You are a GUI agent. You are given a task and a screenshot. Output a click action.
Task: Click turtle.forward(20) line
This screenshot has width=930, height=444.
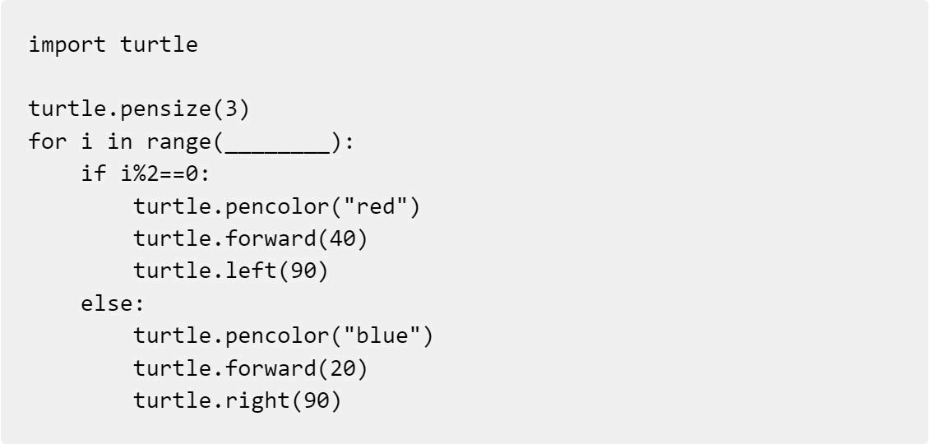(x=251, y=368)
